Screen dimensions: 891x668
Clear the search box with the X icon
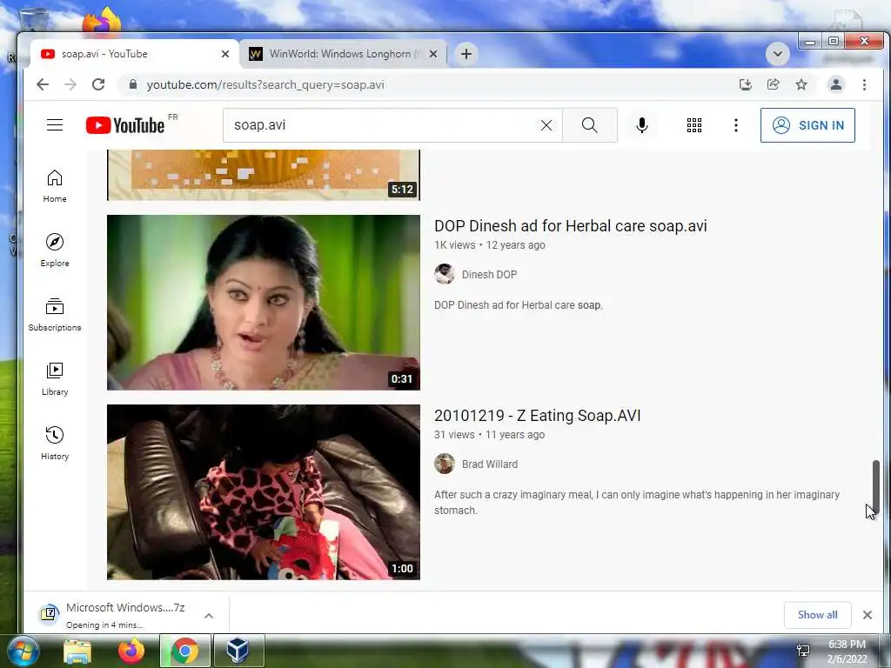tap(546, 125)
